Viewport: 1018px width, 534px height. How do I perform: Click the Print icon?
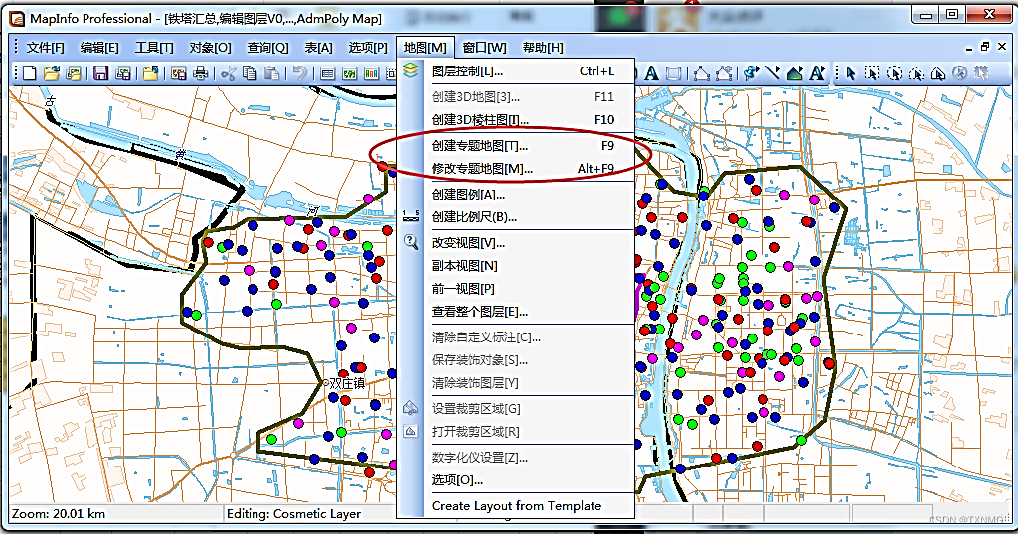coord(201,73)
